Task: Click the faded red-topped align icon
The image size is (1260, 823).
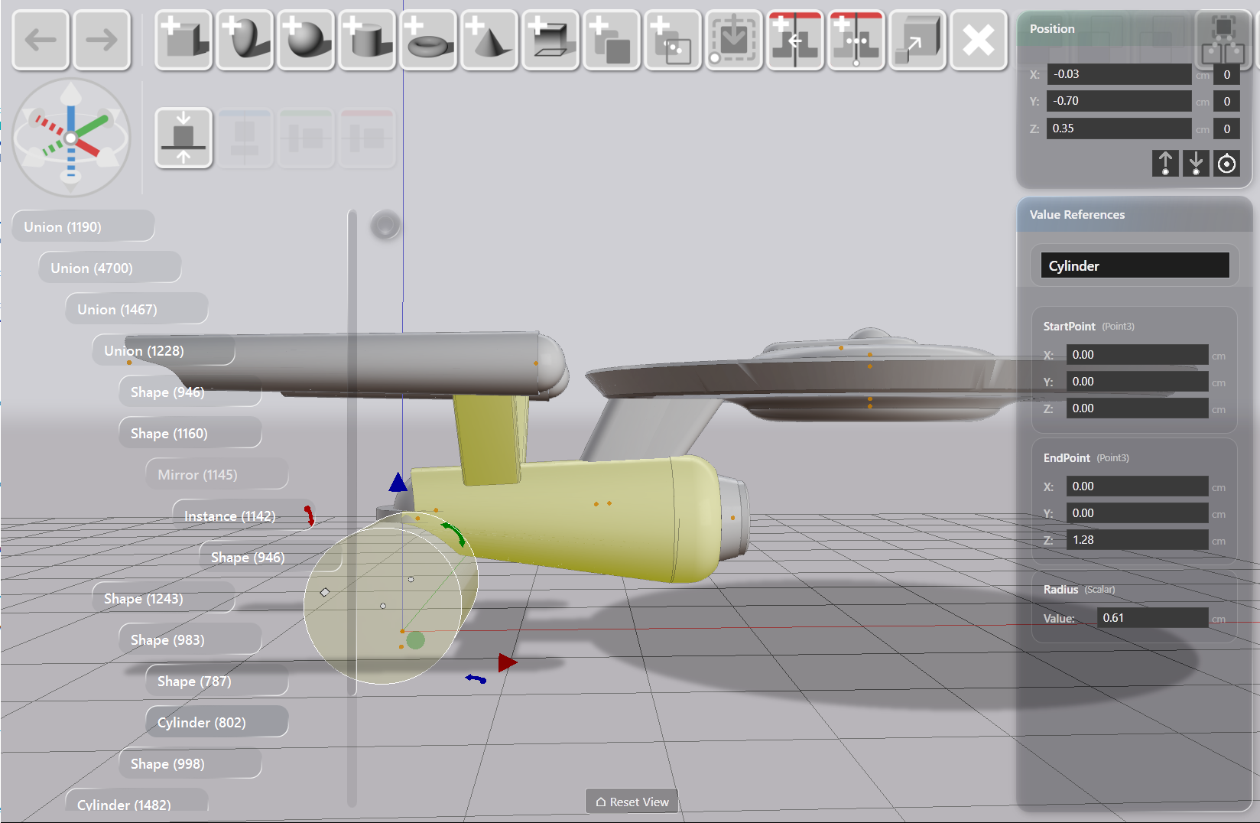Action: [x=367, y=138]
